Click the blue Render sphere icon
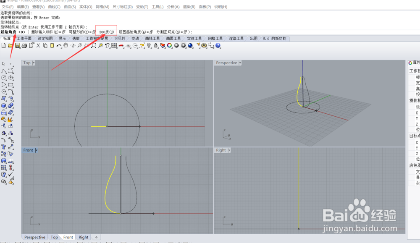Screen dimensions: 420x243 pos(190,45)
